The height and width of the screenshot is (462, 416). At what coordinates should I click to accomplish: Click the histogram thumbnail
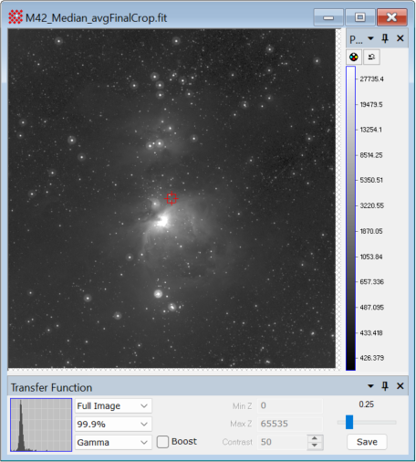point(41,425)
